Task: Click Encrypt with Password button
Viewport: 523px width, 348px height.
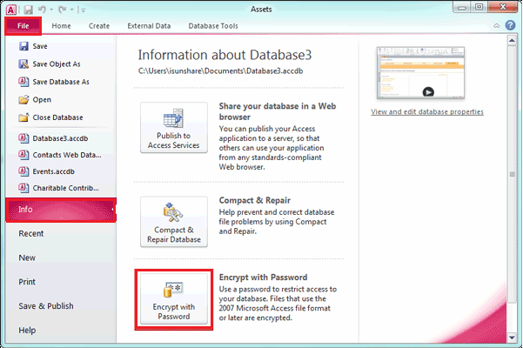Action: pyautogui.click(x=174, y=298)
